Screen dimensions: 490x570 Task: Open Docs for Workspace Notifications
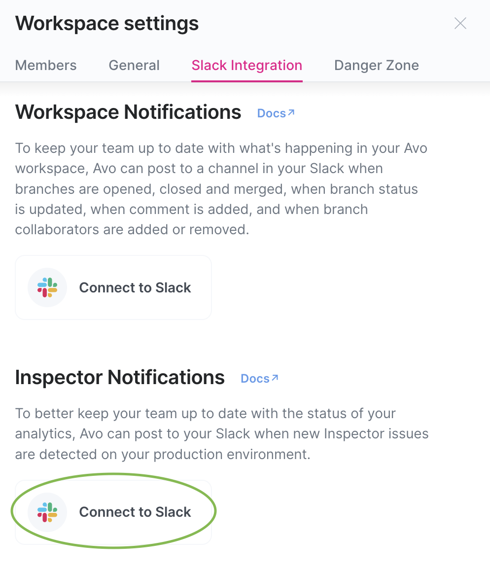[x=272, y=113]
